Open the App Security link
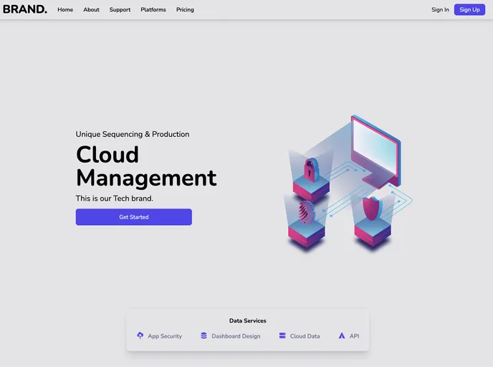Image resolution: width=493 pixels, height=367 pixels. [165, 336]
